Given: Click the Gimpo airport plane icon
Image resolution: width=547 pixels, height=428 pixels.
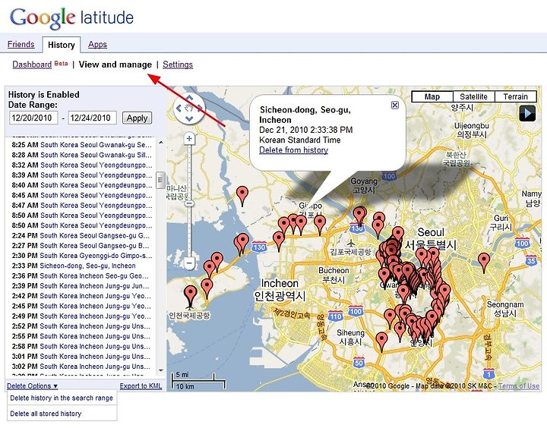Looking at the screenshot, I should (351, 243).
